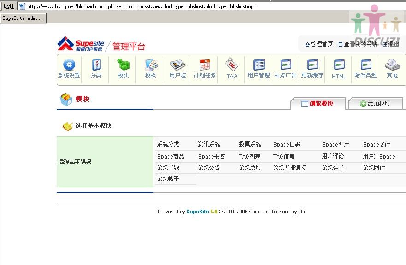Viewport: 406px width, 265px height.
Task: Switch to the 添加模块 tab
Action: click(x=375, y=104)
